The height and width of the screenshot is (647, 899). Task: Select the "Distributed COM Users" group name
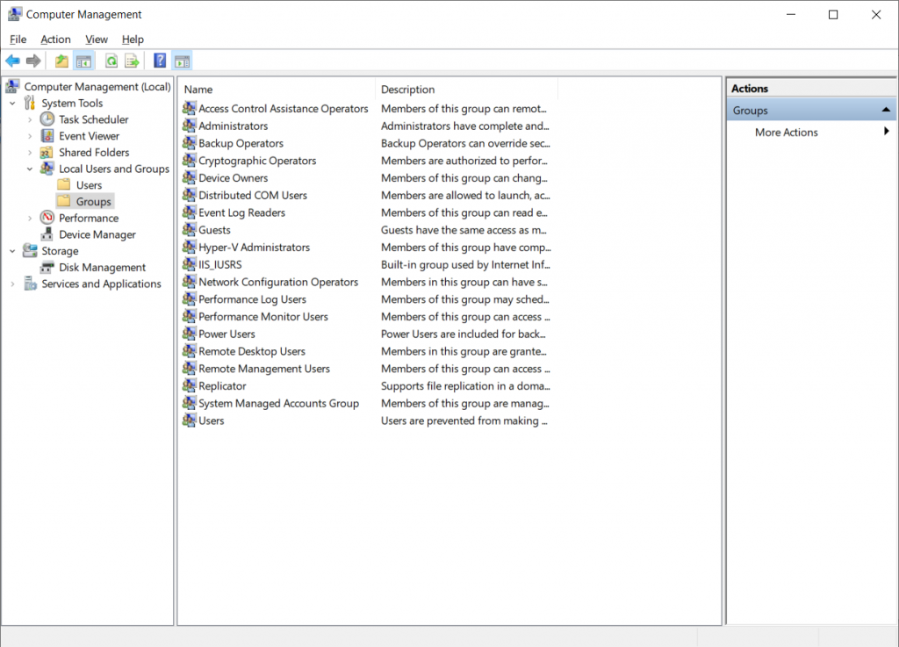253,195
